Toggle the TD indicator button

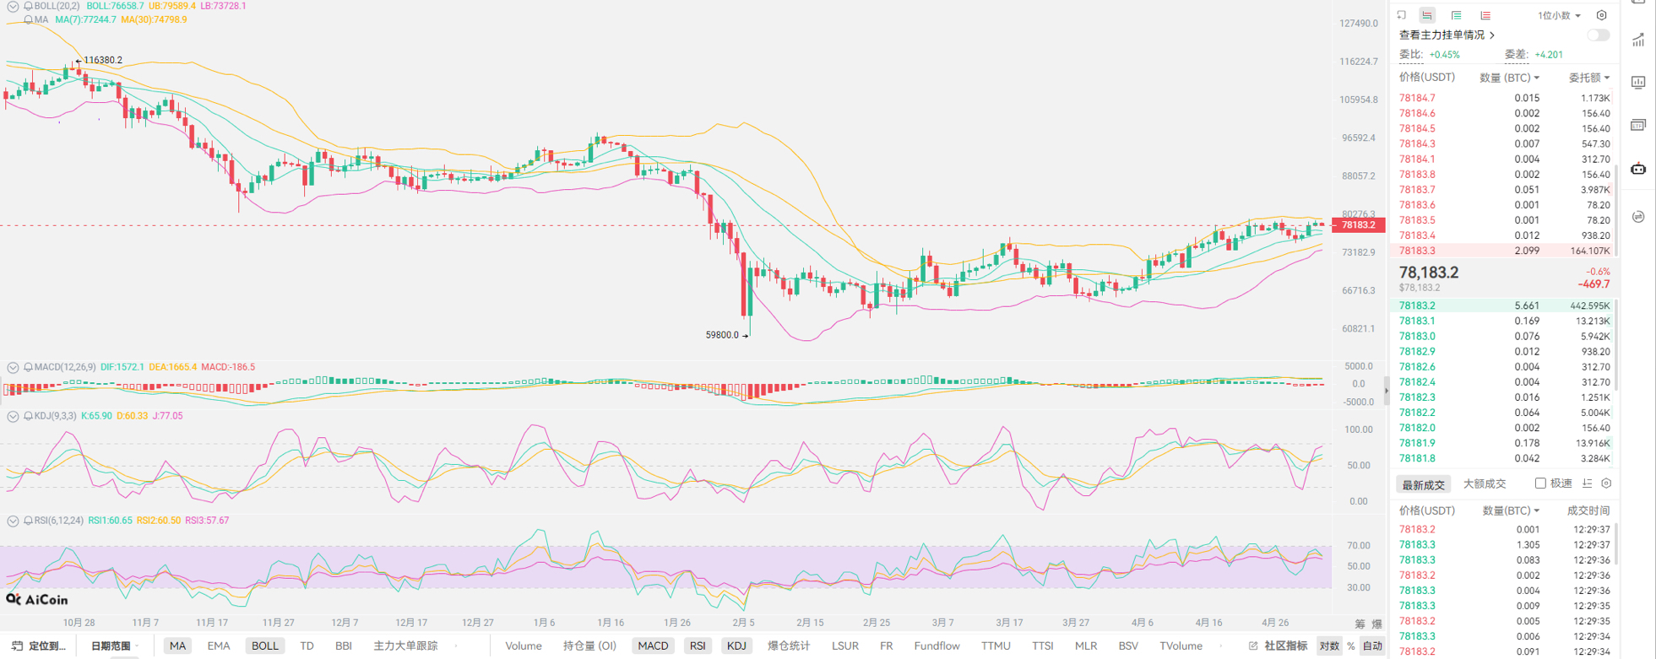307,646
